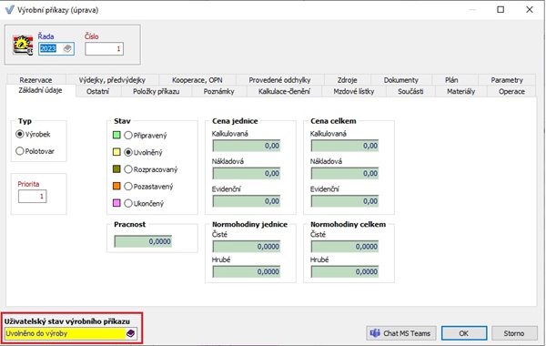This screenshot has width=546, height=346.
Task: Click Cena jednice Nákladová value field
Action: click(x=247, y=173)
